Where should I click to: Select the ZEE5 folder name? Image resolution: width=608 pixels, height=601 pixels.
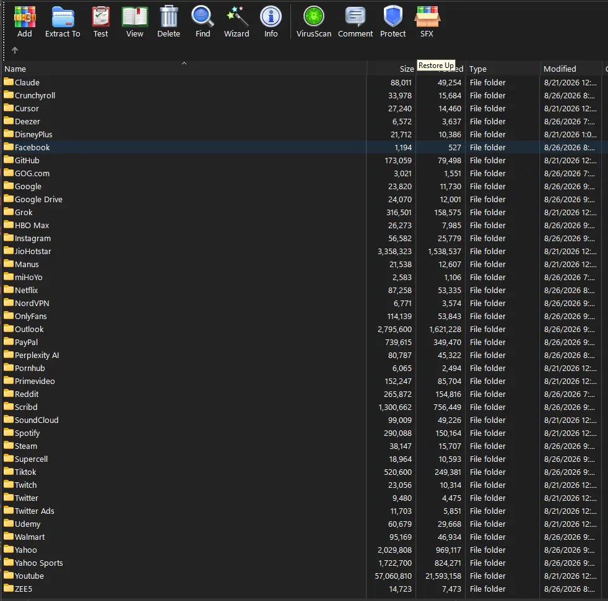[x=24, y=589]
